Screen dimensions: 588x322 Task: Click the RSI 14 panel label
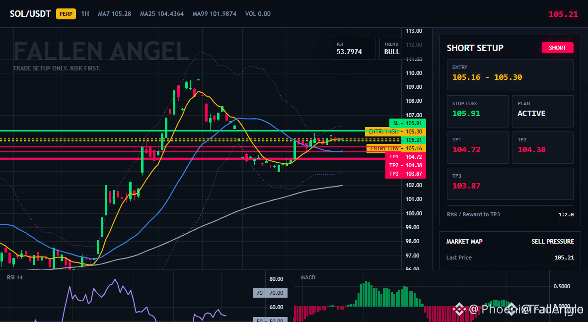pos(14,277)
